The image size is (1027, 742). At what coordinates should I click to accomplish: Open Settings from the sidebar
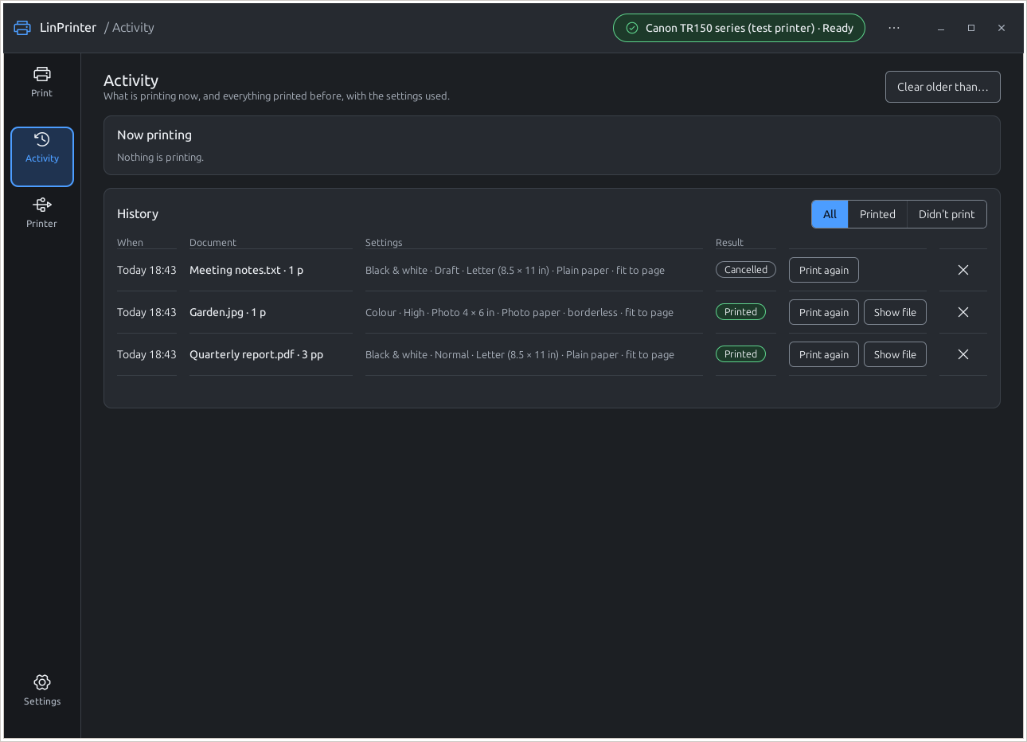(42, 690)
